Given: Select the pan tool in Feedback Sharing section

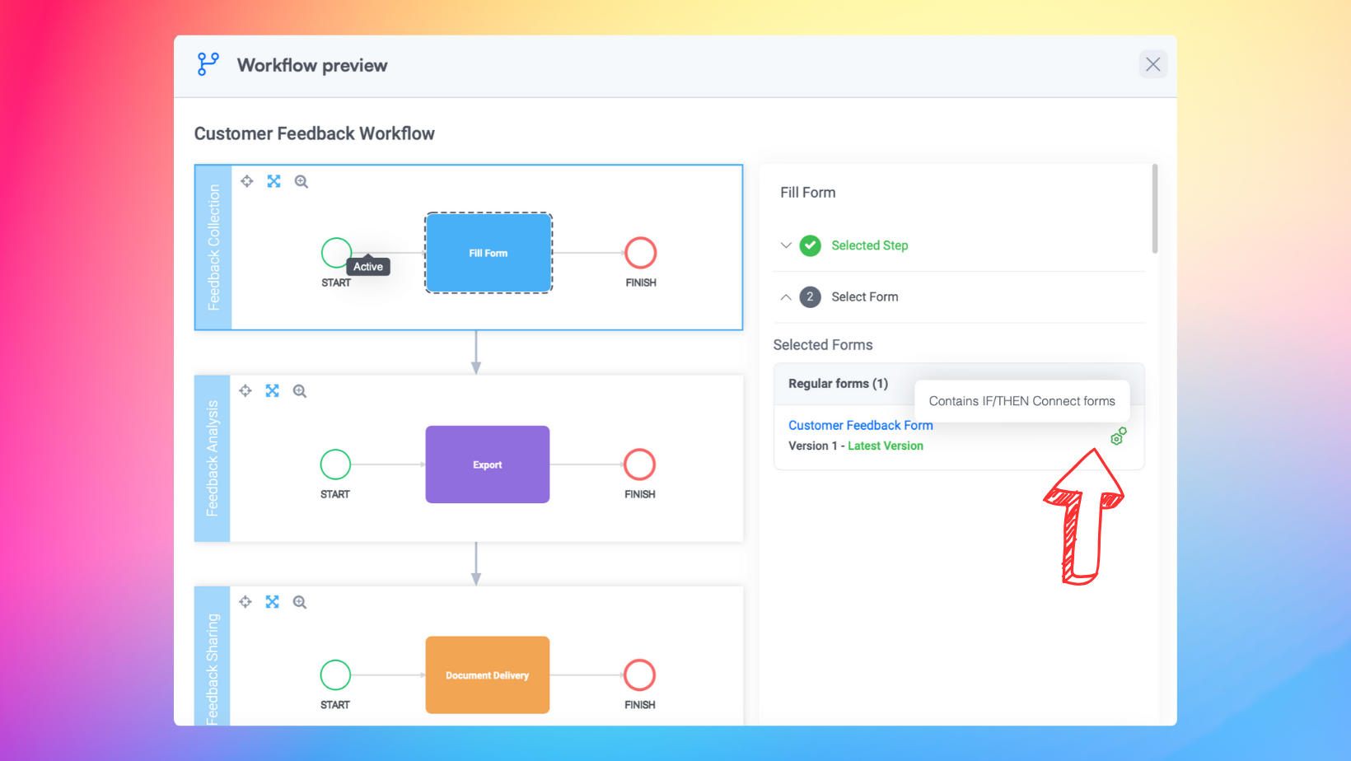Looking at the screenshot, I should 245,602.
